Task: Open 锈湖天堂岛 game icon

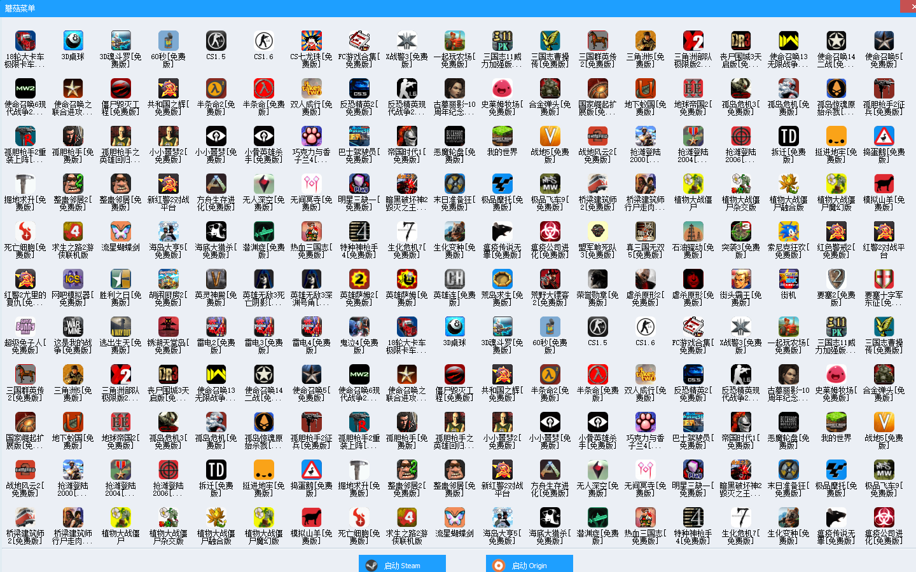Action: pyautogui.click(x=168, y=327)
